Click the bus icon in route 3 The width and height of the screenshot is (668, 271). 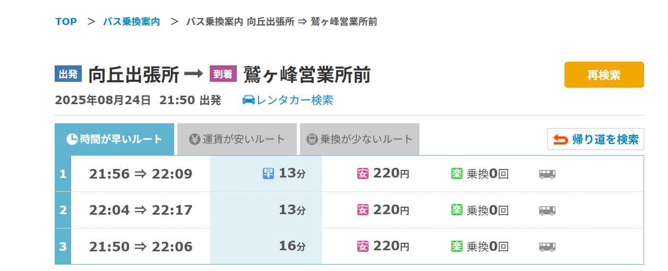point(547,247)
